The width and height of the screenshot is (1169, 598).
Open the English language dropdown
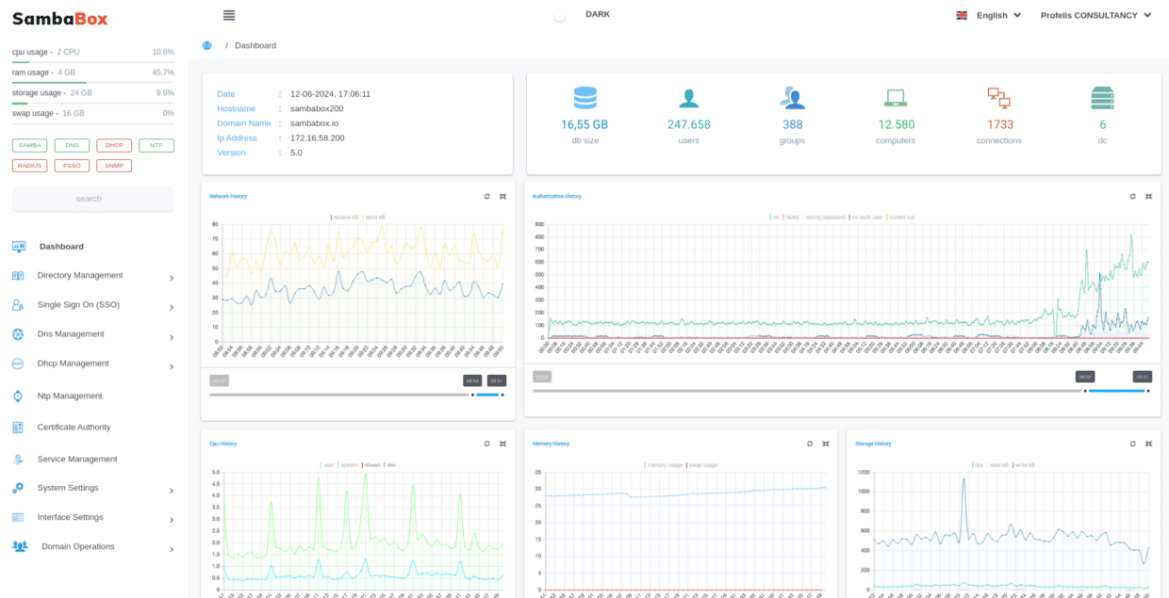point(988,15)
